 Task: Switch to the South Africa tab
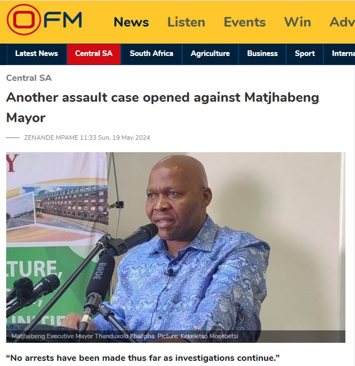point(151,54)
